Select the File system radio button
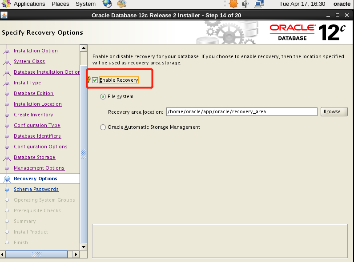Screen dimensions: 354x262 coord(103,97)
